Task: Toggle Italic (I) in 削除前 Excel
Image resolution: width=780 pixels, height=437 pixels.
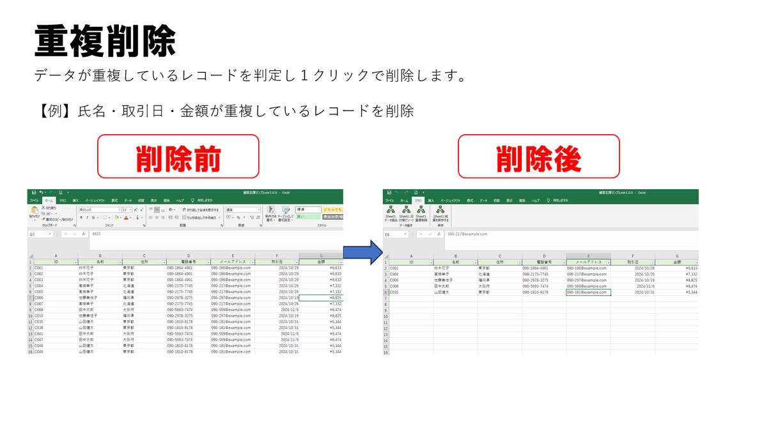Action: 86,217
